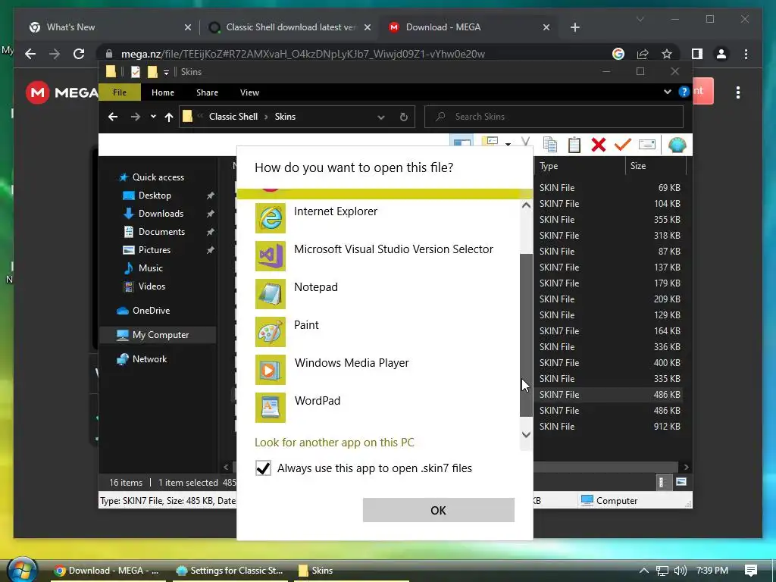Click the Cut scissors toolbar icon

526,143
